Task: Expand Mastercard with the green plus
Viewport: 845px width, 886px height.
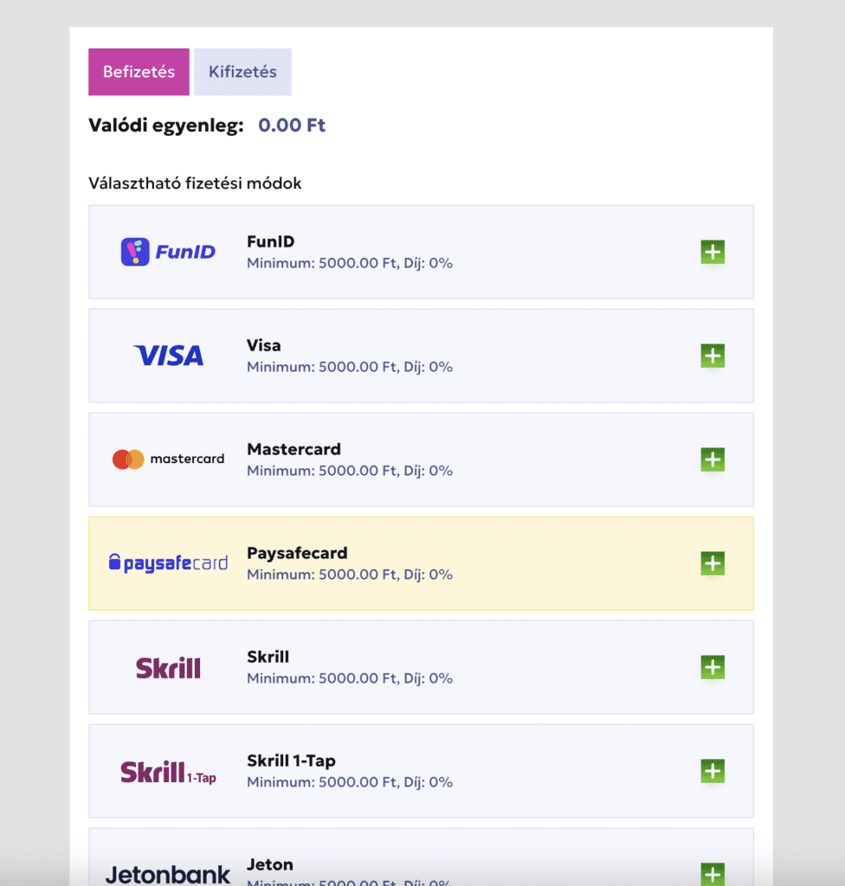Action: click(713, 459)
